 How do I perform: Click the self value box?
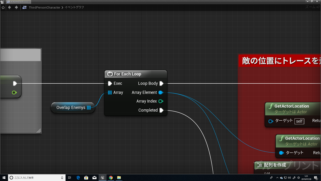[299, 121]
